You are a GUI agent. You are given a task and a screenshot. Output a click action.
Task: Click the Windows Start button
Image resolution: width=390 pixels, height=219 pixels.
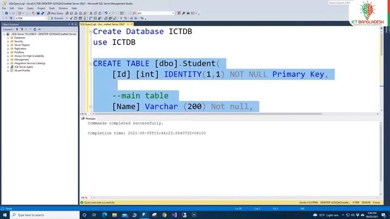pyautogui.click(x=5, y=215)
